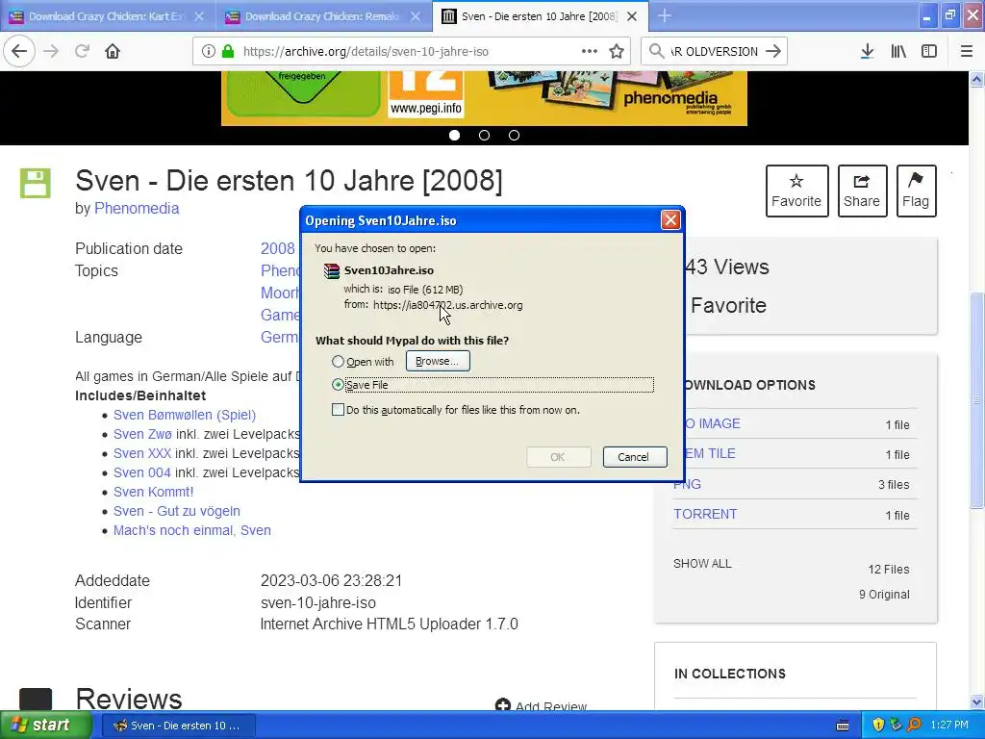
Task: Open the 2008 publication date link
Action: point(278,249)
